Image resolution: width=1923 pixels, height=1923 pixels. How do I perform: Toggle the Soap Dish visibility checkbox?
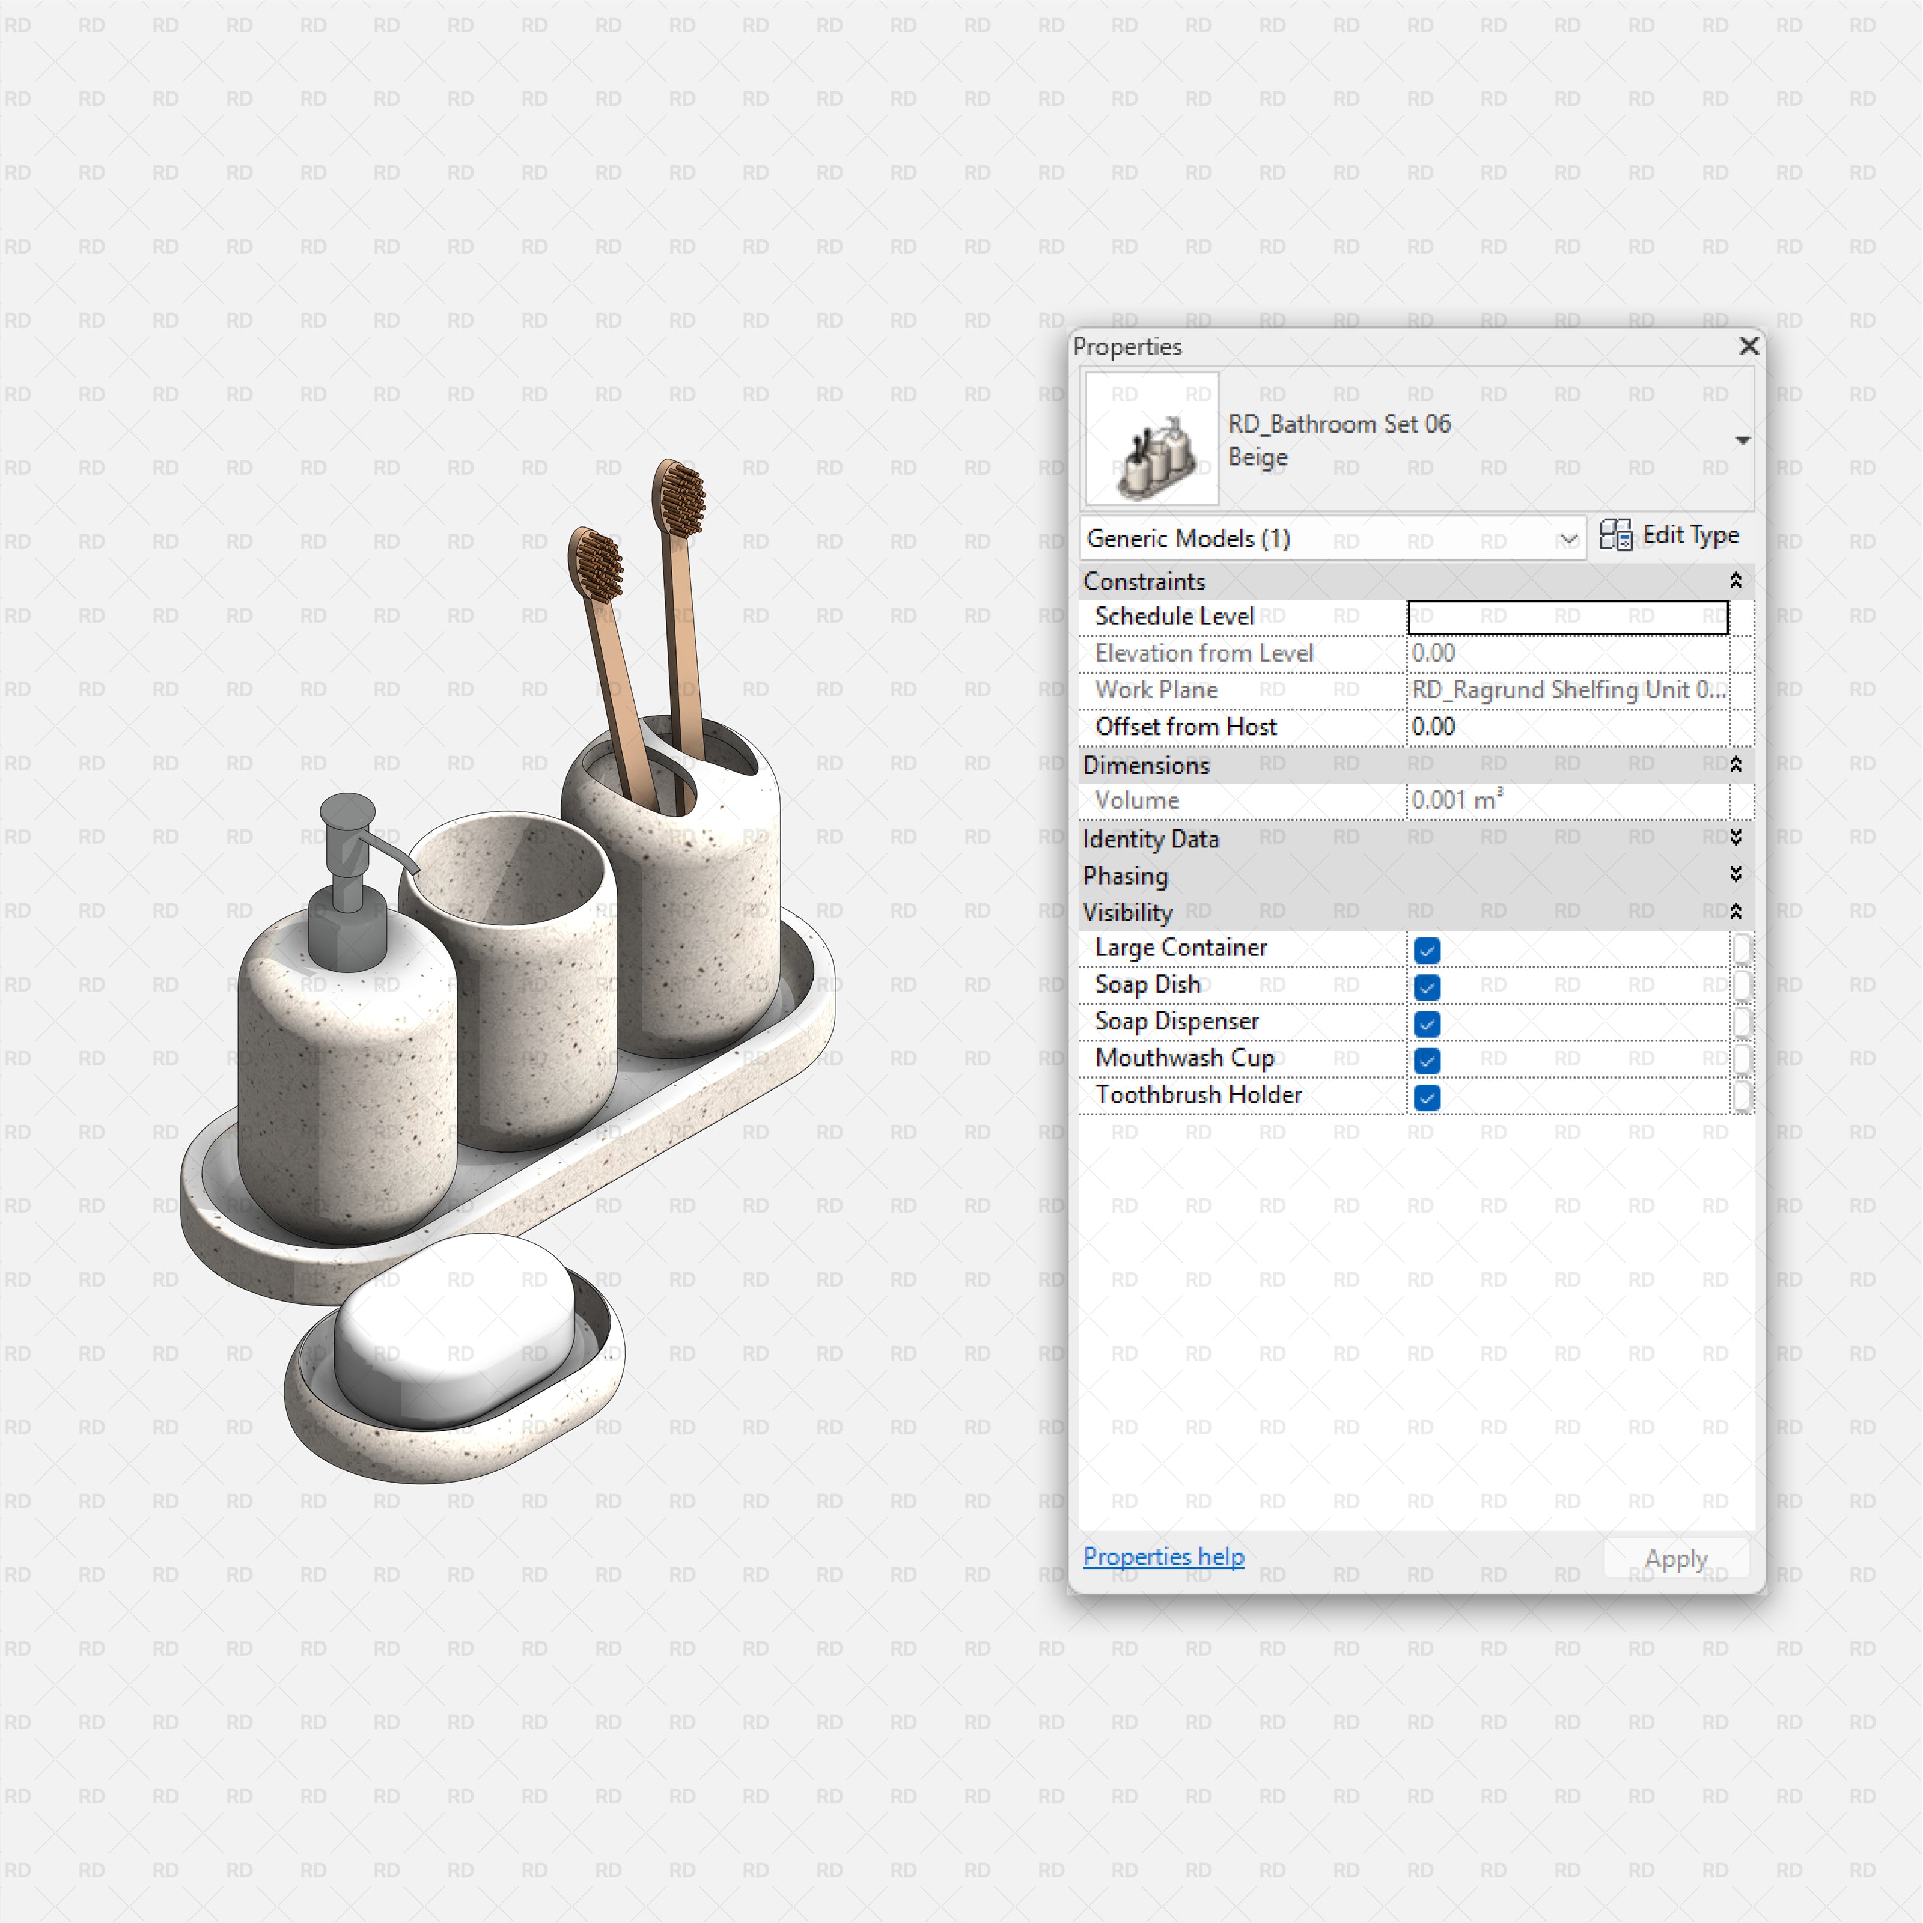1426,986
